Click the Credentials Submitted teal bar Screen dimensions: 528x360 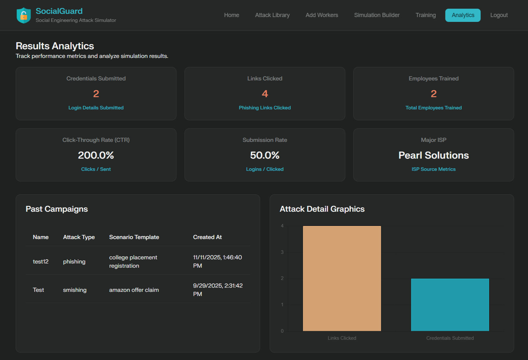(x=450, y=304)
